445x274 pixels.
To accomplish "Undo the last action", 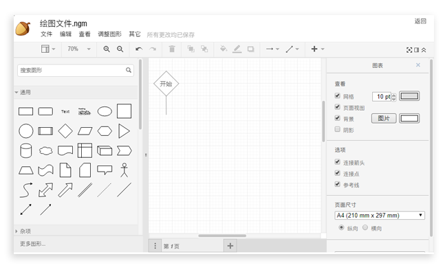I will 139,49.
